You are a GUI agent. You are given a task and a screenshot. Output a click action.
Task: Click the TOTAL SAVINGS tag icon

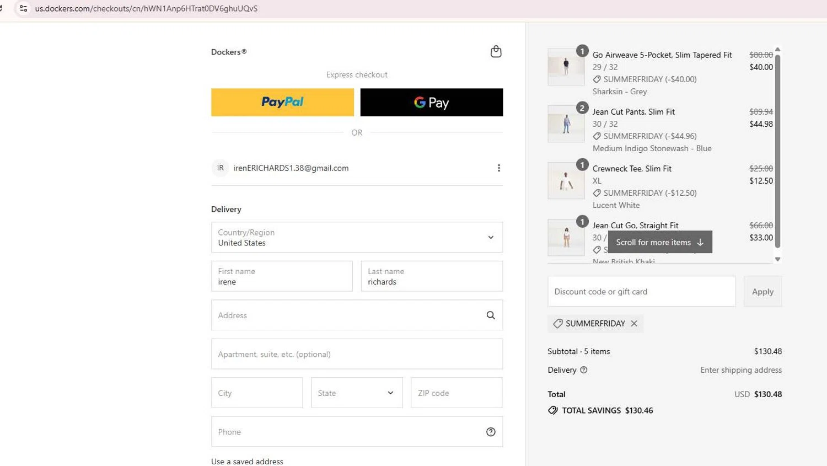point(552,410)
